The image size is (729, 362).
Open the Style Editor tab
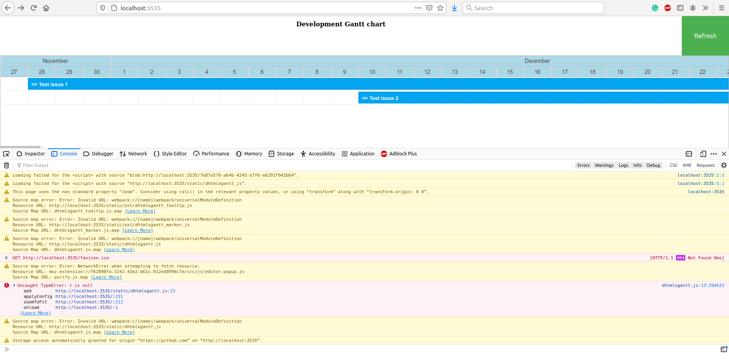(170, 154)
